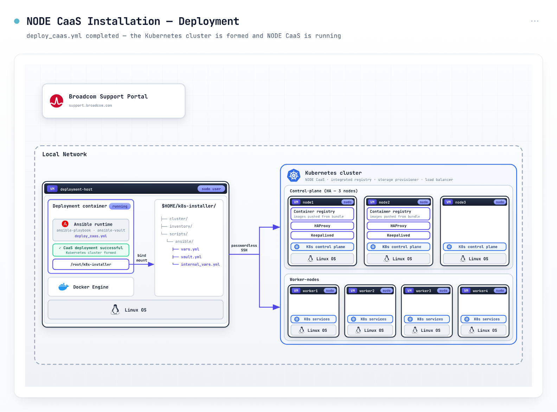Click the VM badge on worker4
The height and width of the screenshot is (412, 557).
click(x=466, y=291)
